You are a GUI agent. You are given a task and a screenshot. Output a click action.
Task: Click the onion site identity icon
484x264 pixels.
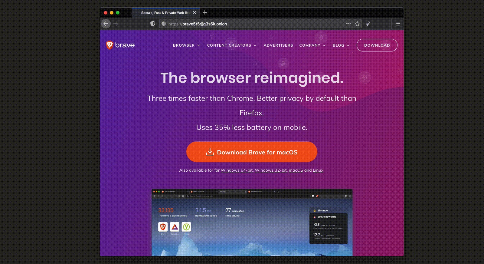pos(164,24)
